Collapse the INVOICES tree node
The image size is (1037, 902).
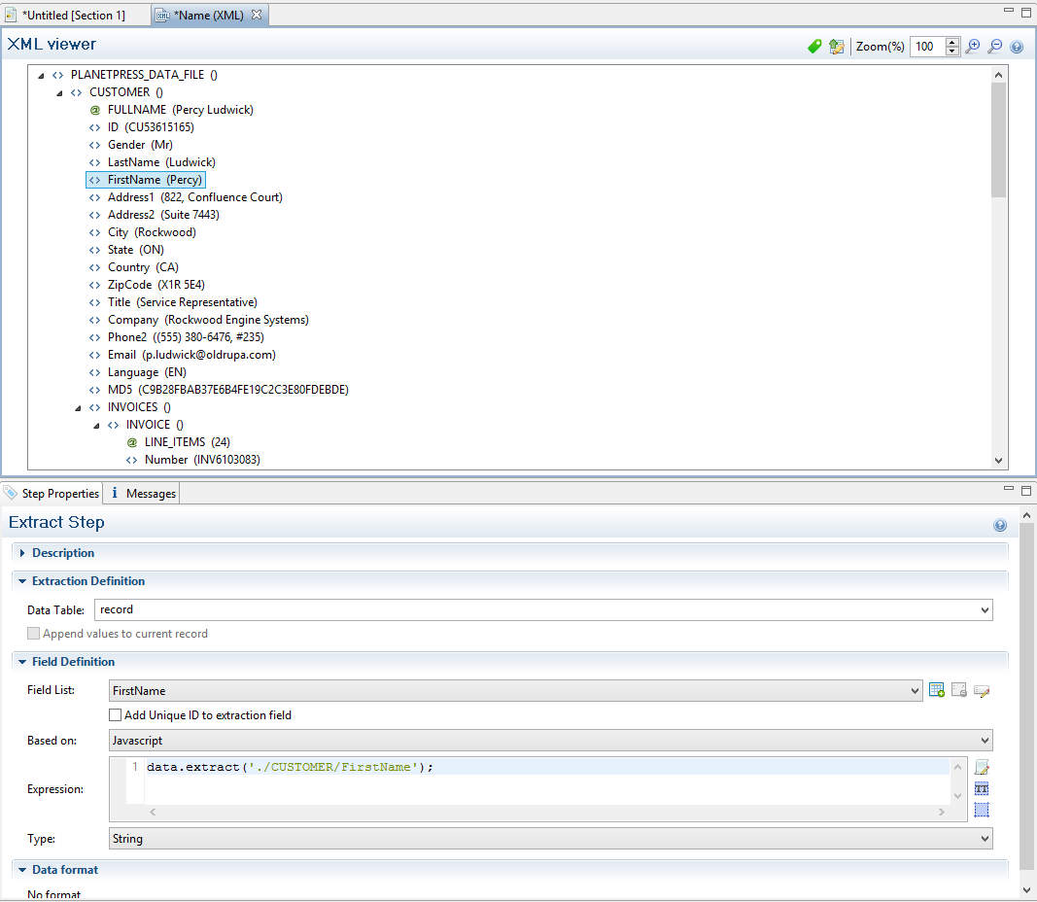click(78, 407)
